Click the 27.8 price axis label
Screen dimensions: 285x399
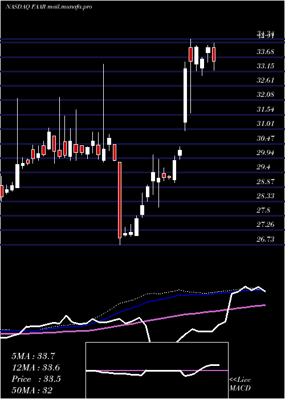[263, 210]
